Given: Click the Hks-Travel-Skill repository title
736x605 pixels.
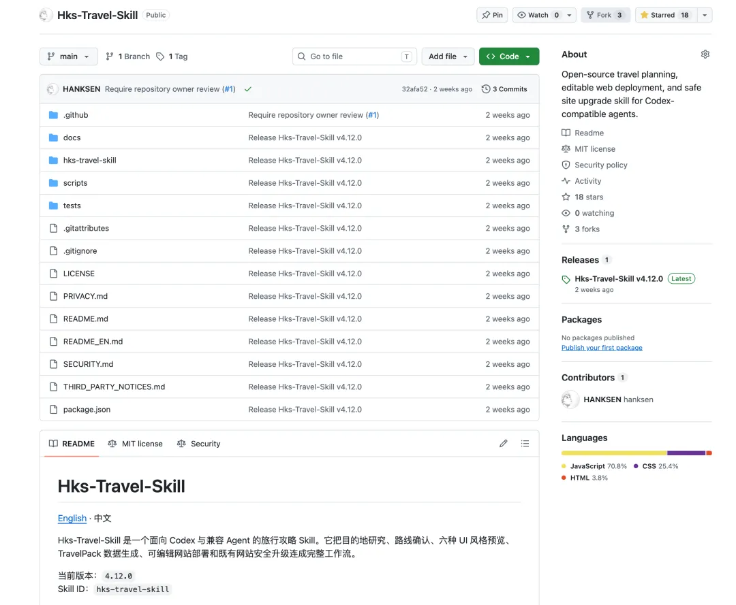Looking at the screenshot, I should pyautogui.click(x=97, y=15).
